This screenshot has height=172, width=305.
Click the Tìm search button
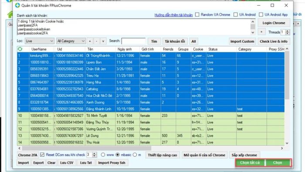(154, 41)
